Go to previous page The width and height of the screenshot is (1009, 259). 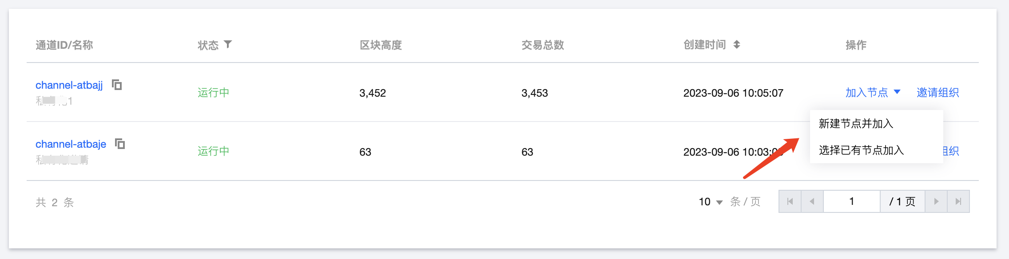[812, 201]
